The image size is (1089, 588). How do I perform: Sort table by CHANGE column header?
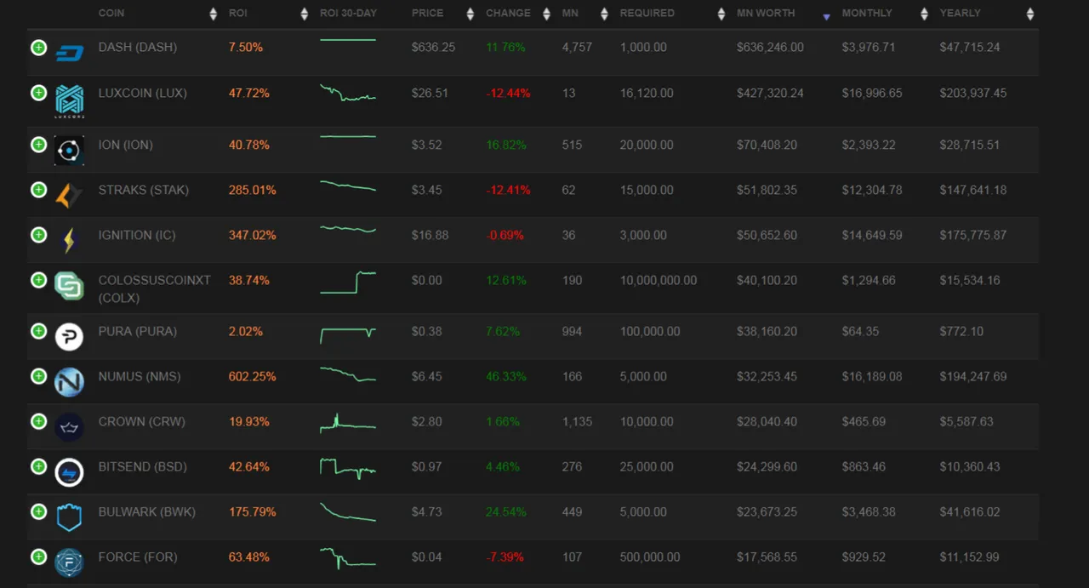click(508, 13)
